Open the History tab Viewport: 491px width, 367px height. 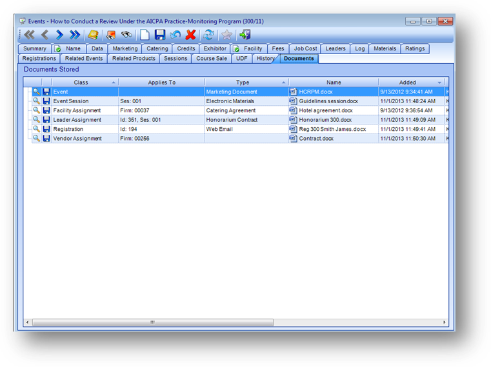pyautogui.click(x=265, y=58)
